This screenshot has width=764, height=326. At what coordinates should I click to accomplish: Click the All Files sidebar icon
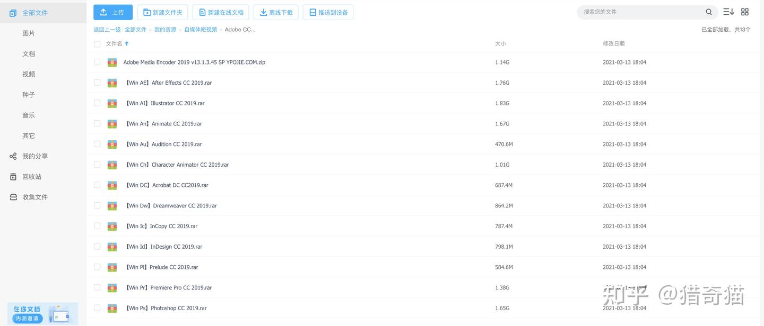click(x=13, y=13)
